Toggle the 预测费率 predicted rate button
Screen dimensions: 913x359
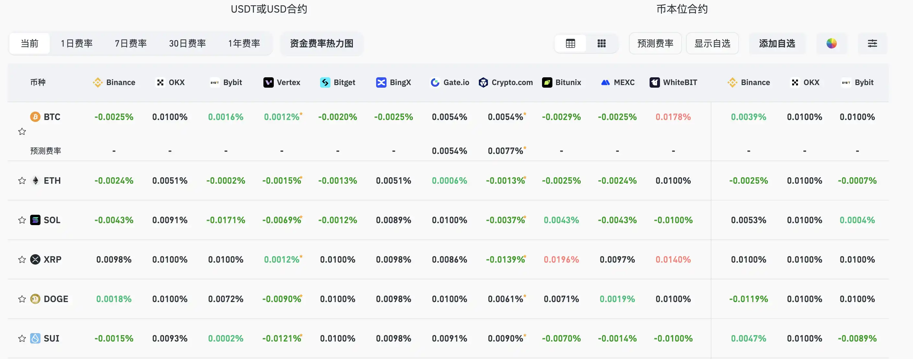click(x=655, y=44)
